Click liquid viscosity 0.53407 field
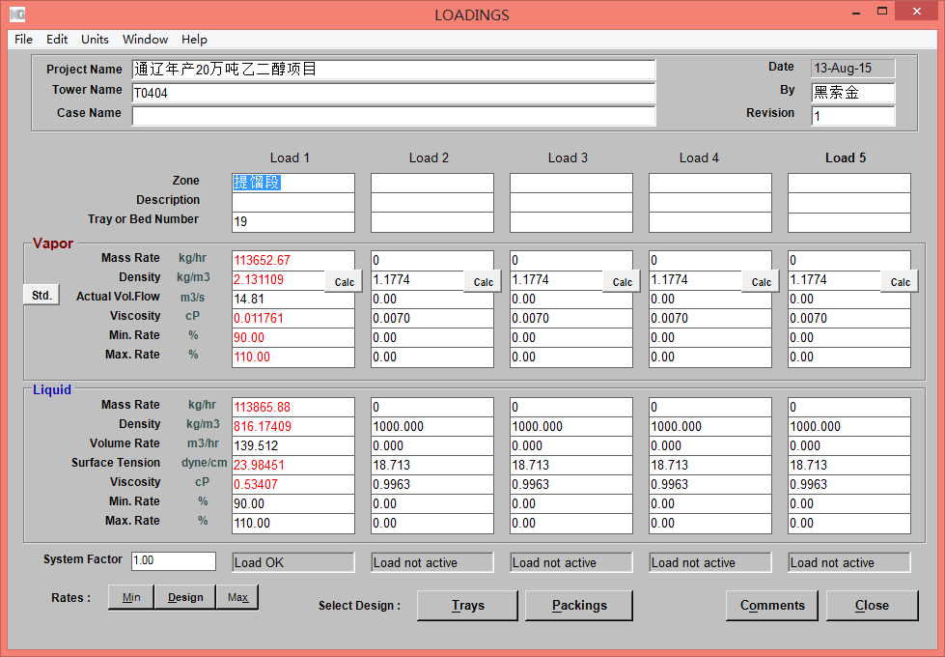 (293, 484)
